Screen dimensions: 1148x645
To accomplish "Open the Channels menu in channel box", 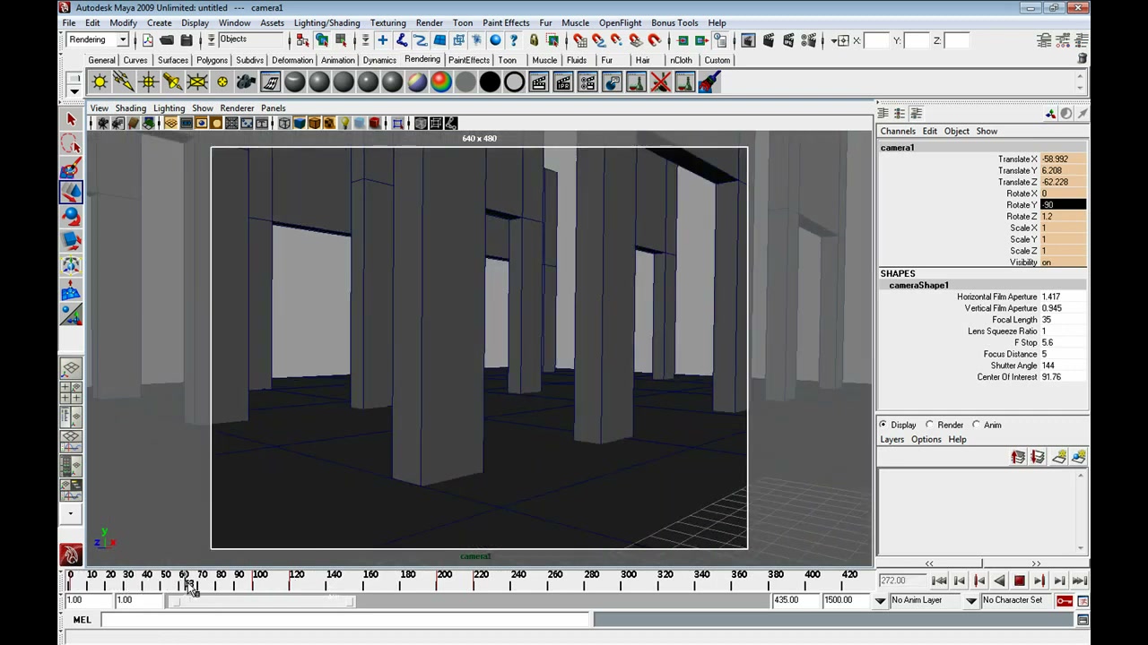I will 898,131.
